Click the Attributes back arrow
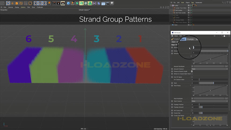231x130 pixels. (215, 36)
